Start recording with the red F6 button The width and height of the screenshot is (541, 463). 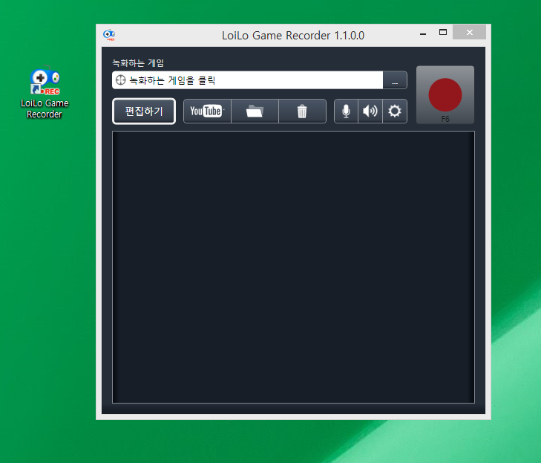pos(445,95)
